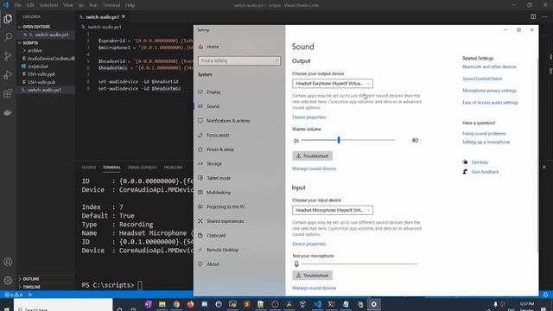Open Source Control view in VS Code
The height and width of the screenshot is (311, 553).
point(8,55)
